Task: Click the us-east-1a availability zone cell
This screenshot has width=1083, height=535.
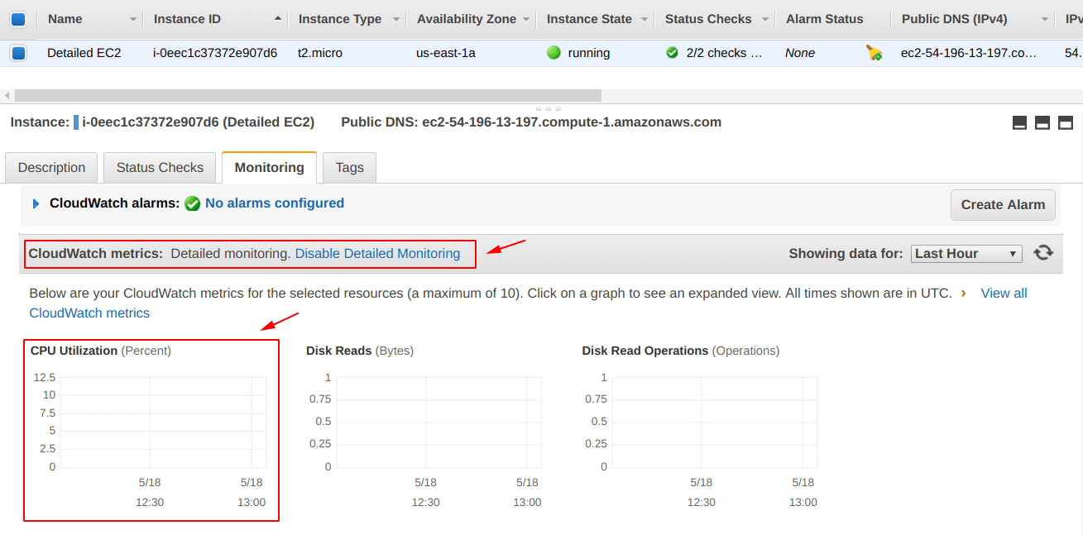Action: click(x=446, y=53)
